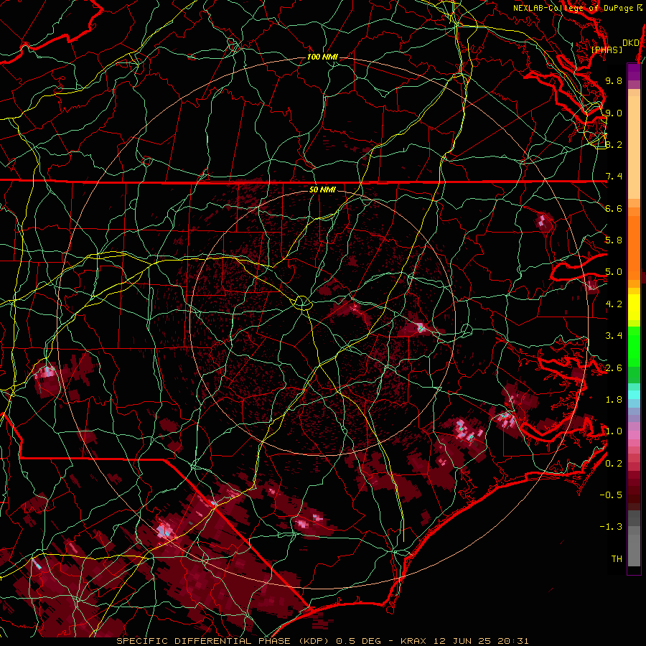Click the 3.4 scale value
The image size is (646, 646).
click(614, 336)
